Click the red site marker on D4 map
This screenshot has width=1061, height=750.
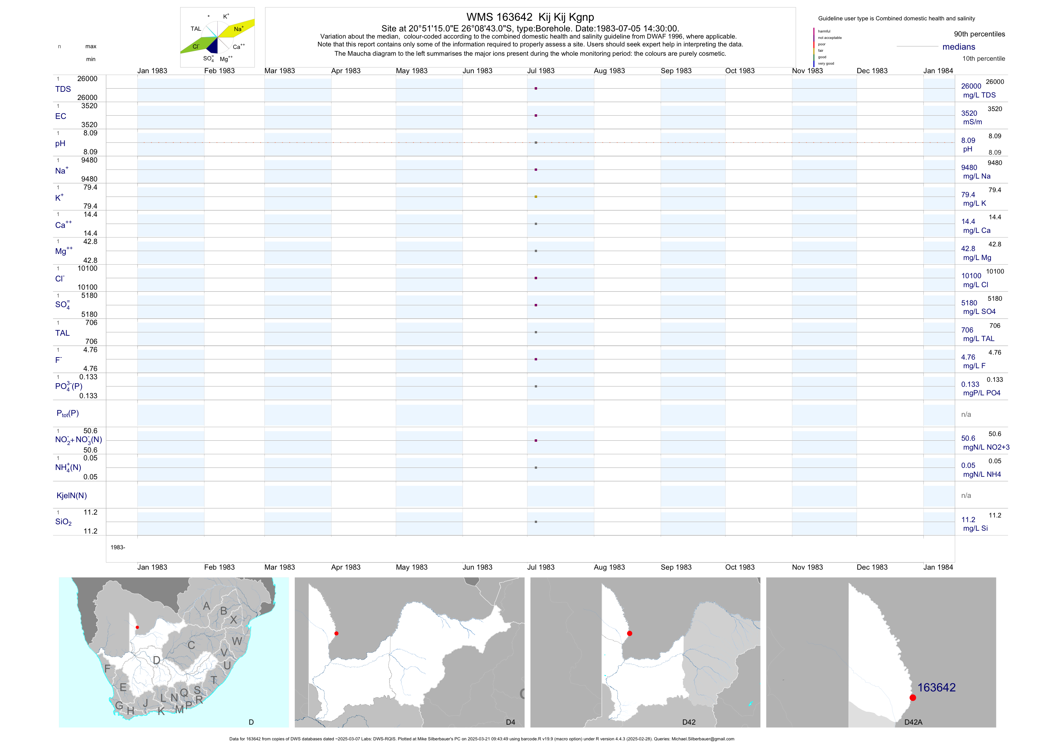(x=336, y=633)
